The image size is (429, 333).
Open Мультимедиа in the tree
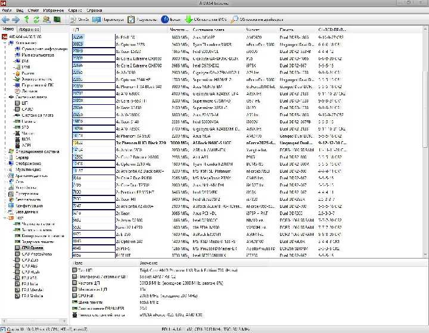(x=24, y=169)
